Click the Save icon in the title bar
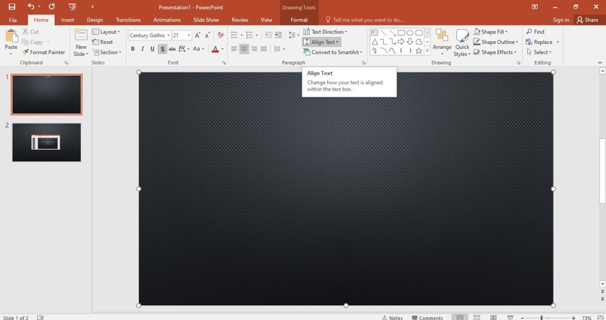606x320 pixels. tap(12, 6)
